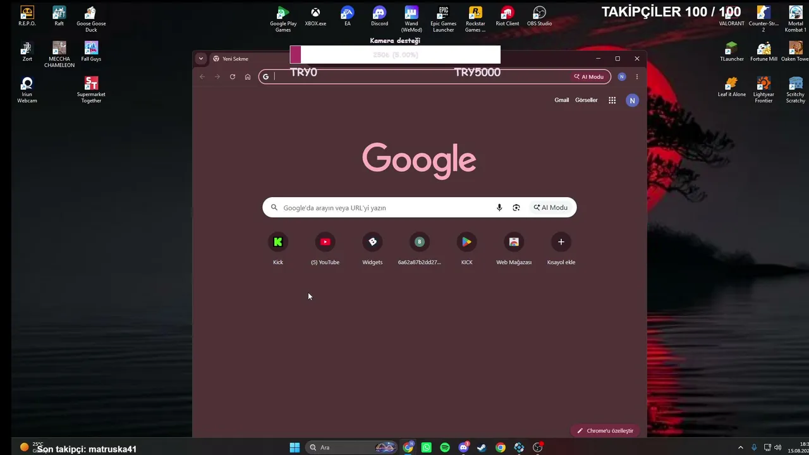Click the Mortal Kombat 1 desktop shortcut
Viewport: 809px width, 455px height.
(796, 19)
